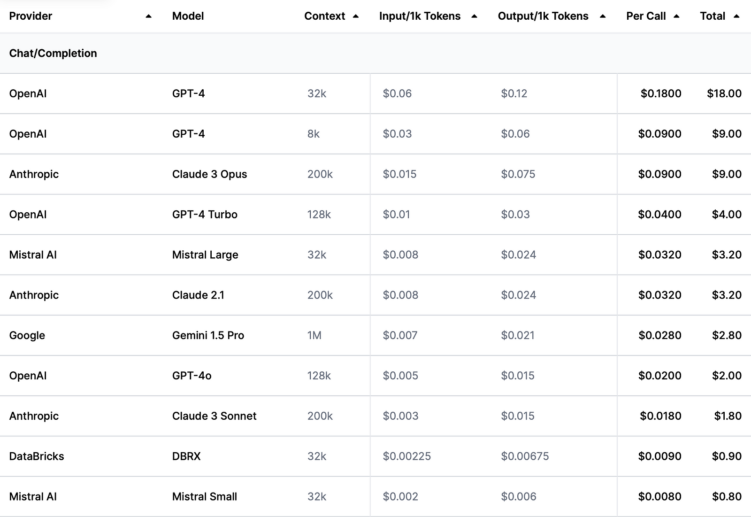Click the Mistral Small model name

point(204,497)
